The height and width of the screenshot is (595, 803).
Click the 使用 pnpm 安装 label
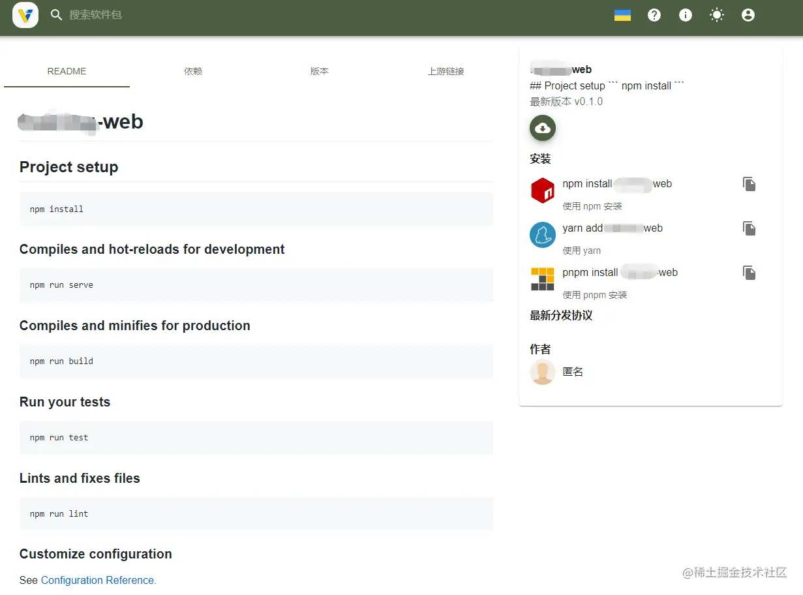pos(595,295)
